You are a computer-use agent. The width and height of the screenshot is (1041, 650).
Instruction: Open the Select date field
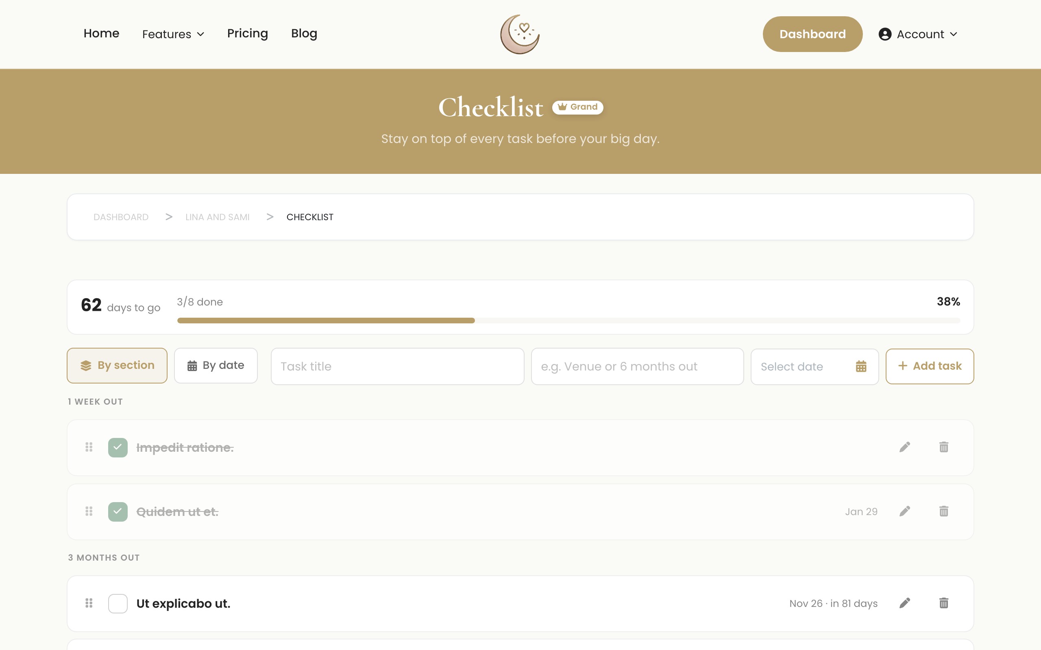click(x=815, y=366)
